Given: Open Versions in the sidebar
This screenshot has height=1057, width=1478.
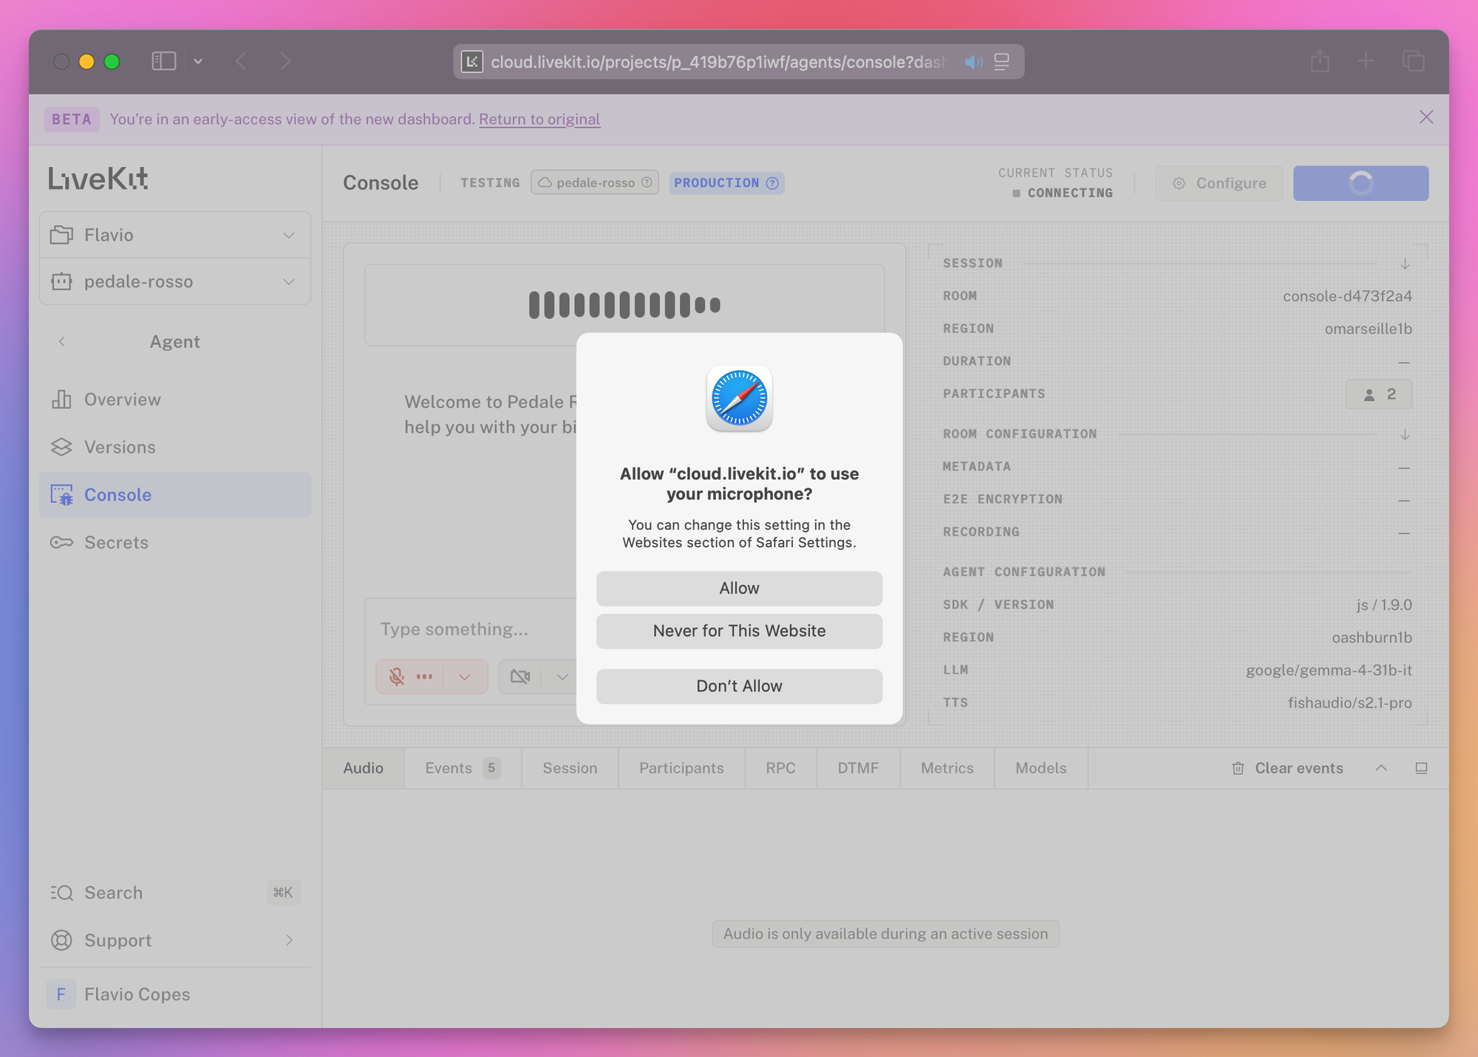Looking at the screenshot, I should pyautogui.click(x=175, y=447).
